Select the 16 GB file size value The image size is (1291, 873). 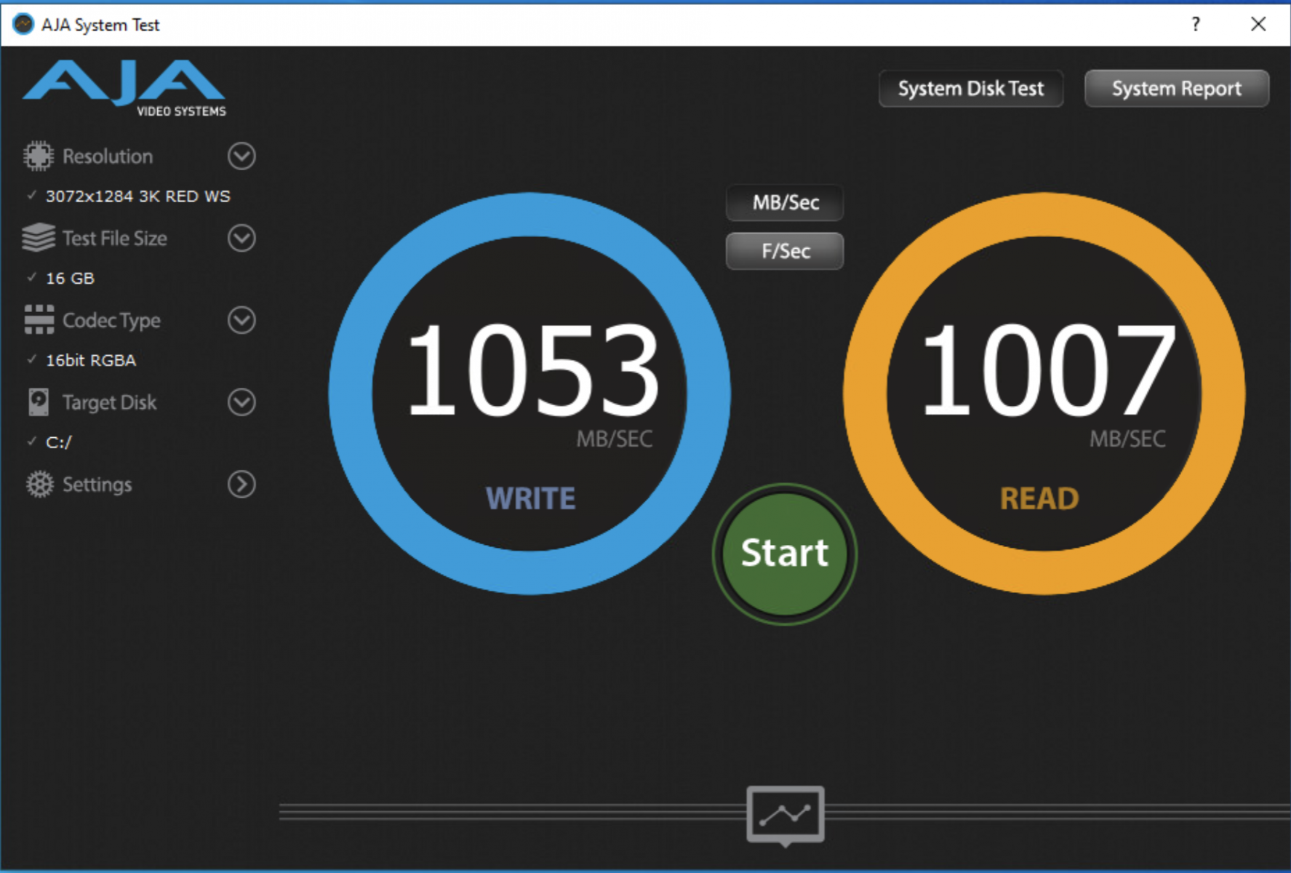point(70,279)
